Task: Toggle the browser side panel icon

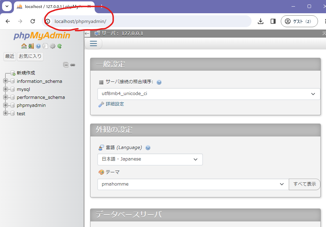Action: pos(273,21)
